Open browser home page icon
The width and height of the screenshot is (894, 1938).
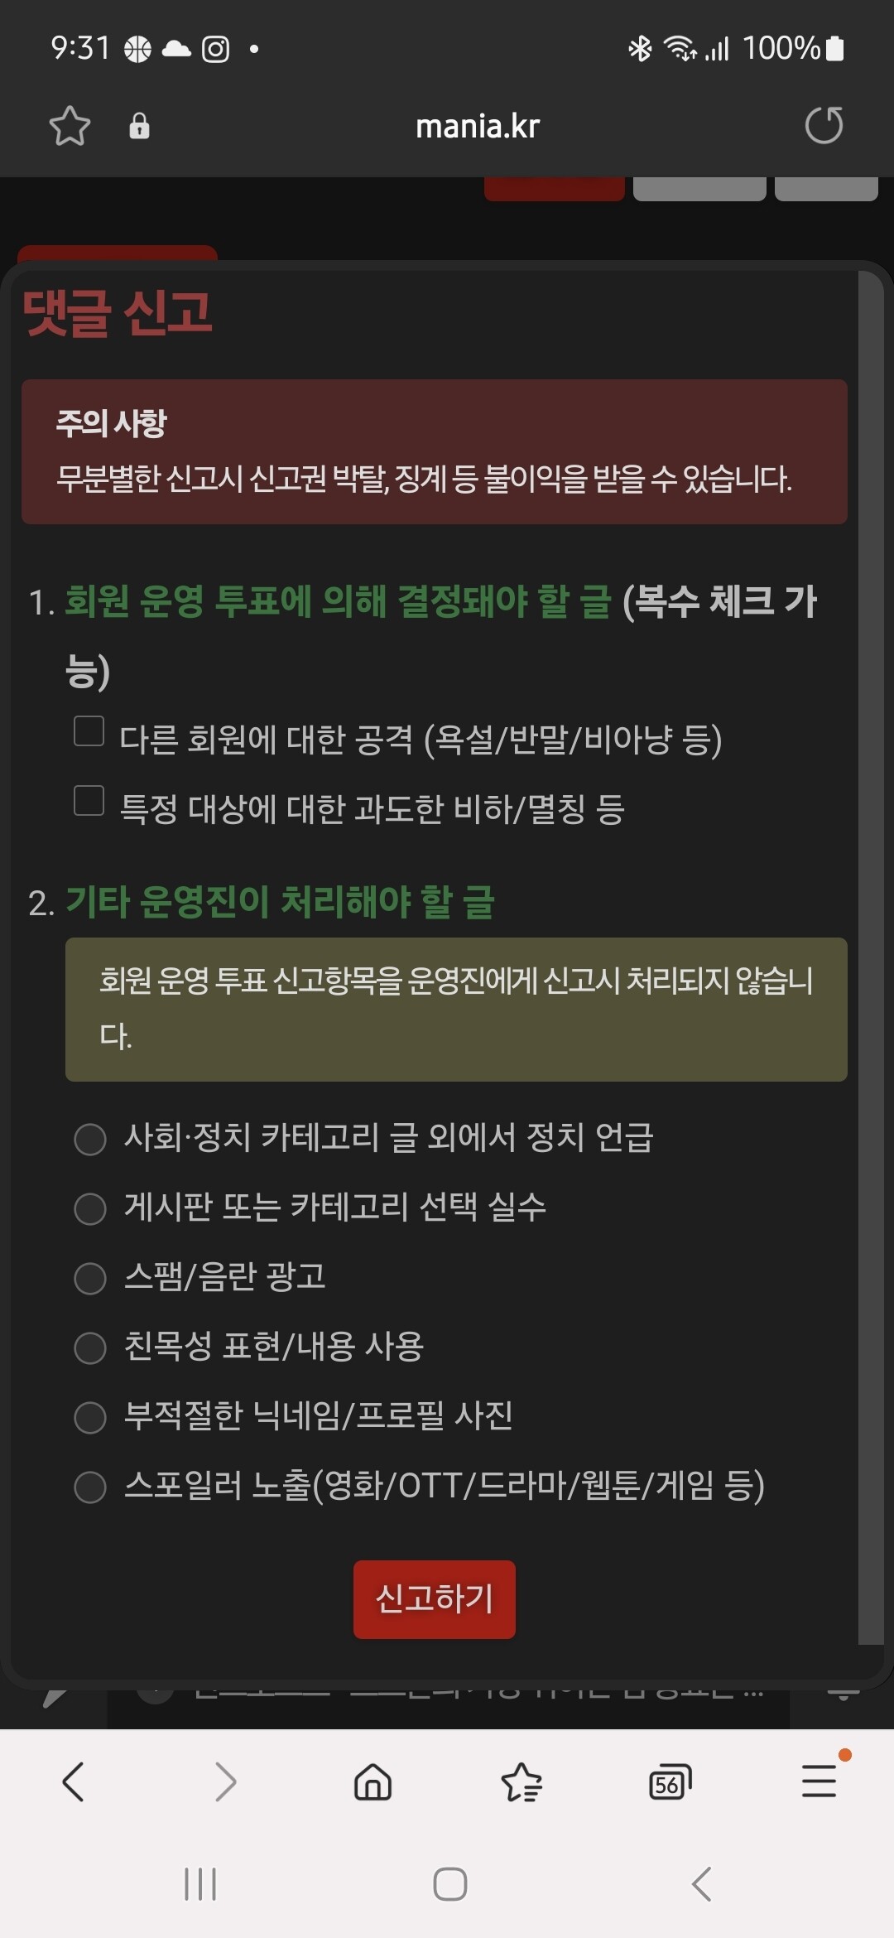click(372, 1781)
